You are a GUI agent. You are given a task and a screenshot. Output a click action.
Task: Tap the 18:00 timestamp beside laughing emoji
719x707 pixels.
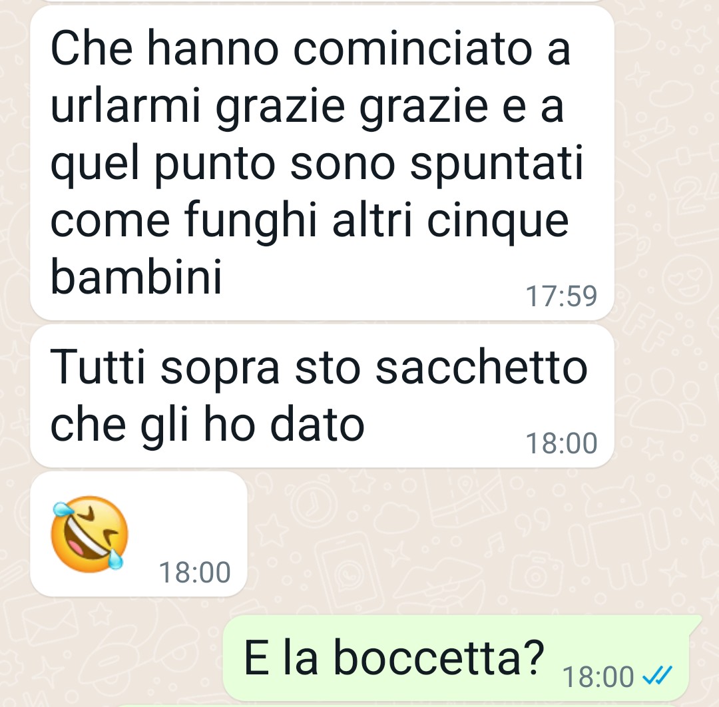pos(194,573)
